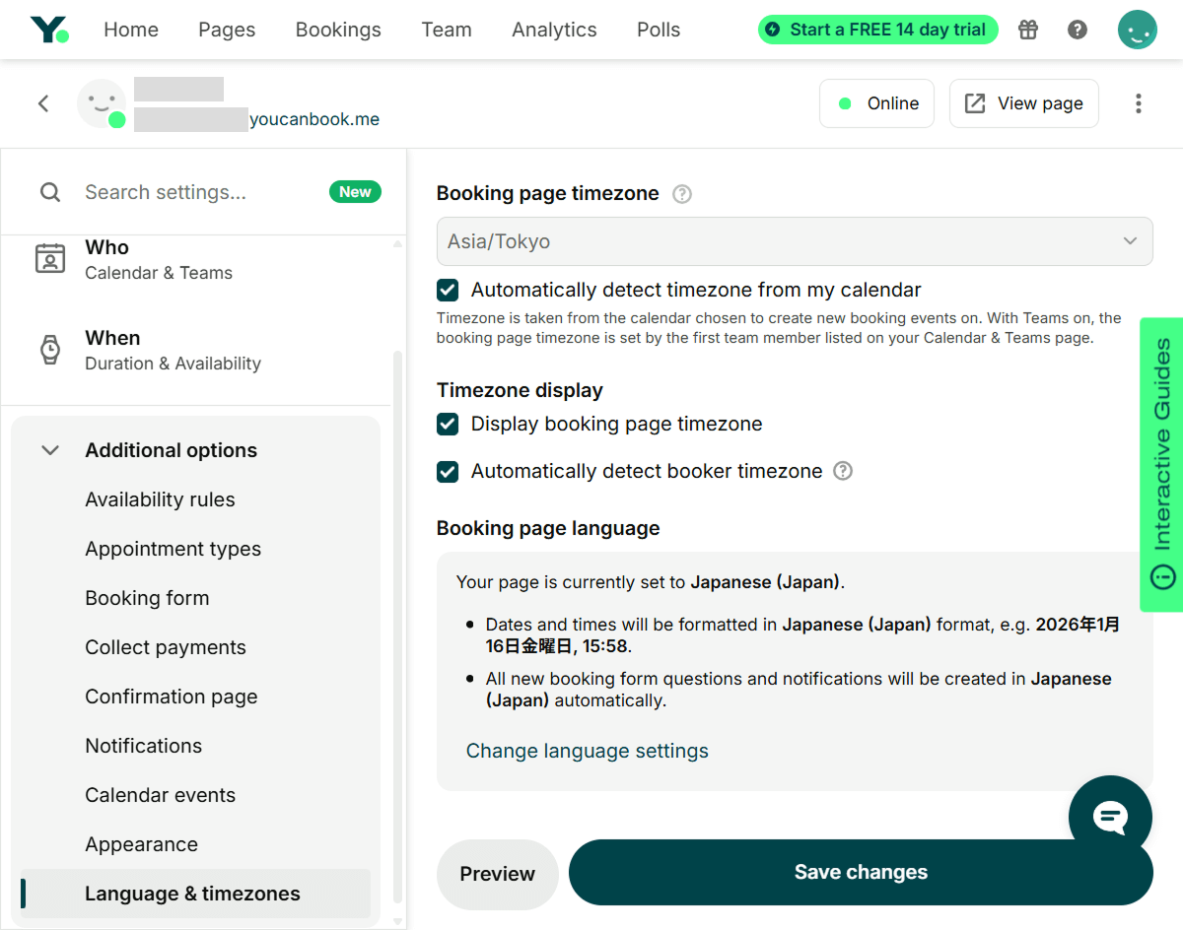Click the user avatar in top bar

[1137, 30]
